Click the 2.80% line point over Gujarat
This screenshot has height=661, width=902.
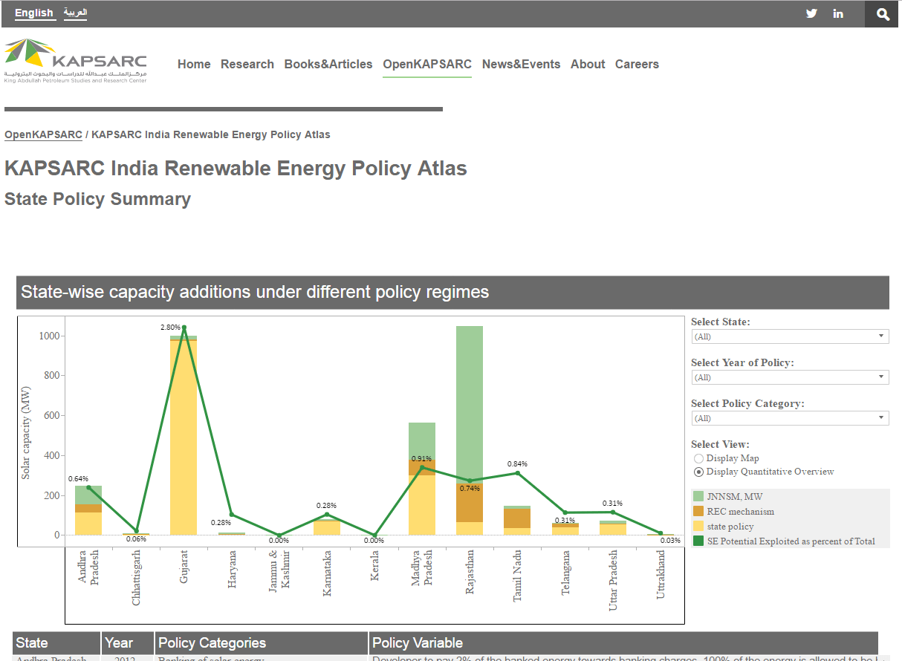pos(184,328)
